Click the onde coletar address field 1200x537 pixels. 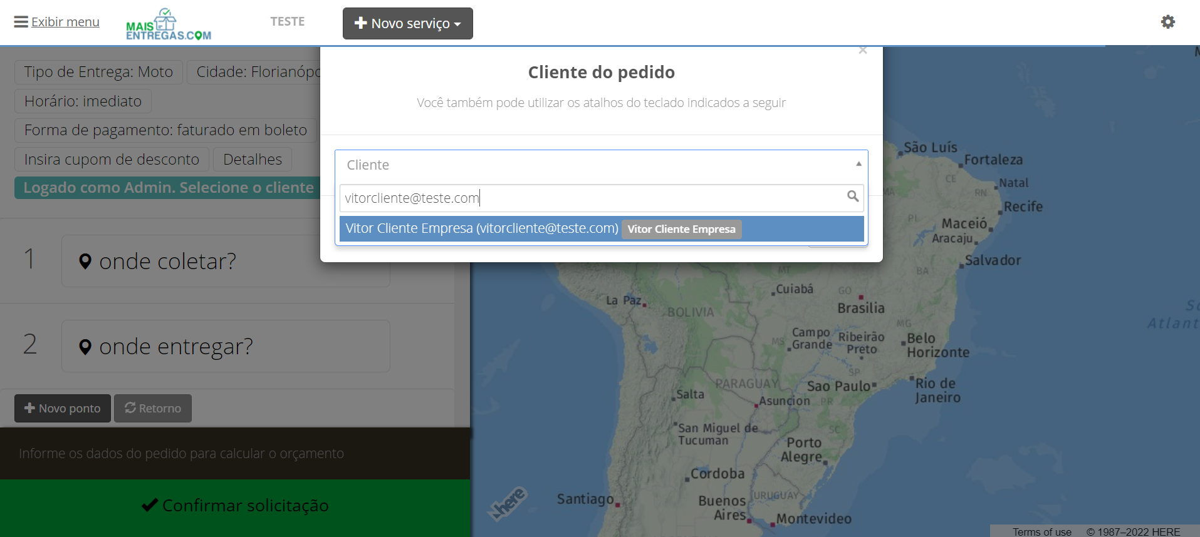coord(226,261)
